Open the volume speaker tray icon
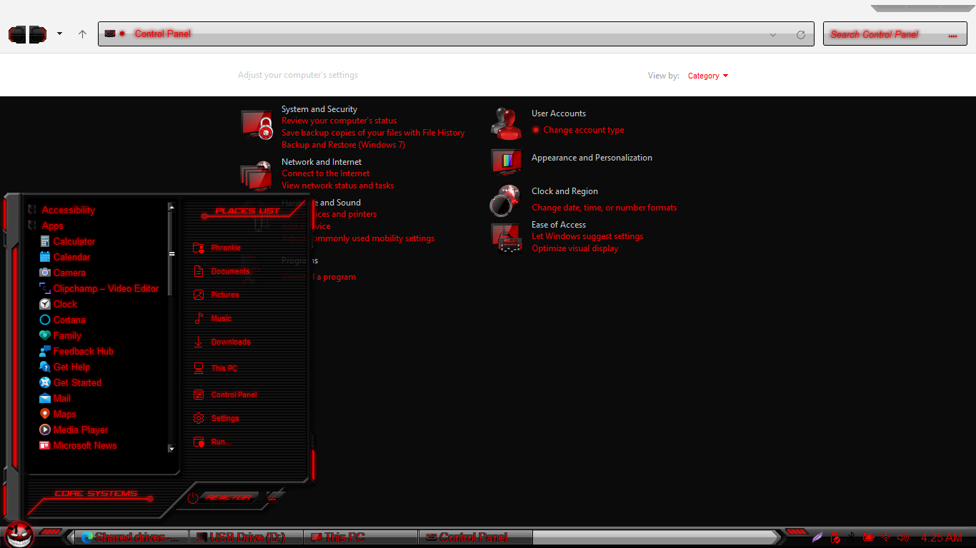This screenshot has width=976, height=548. coord(903,537)
